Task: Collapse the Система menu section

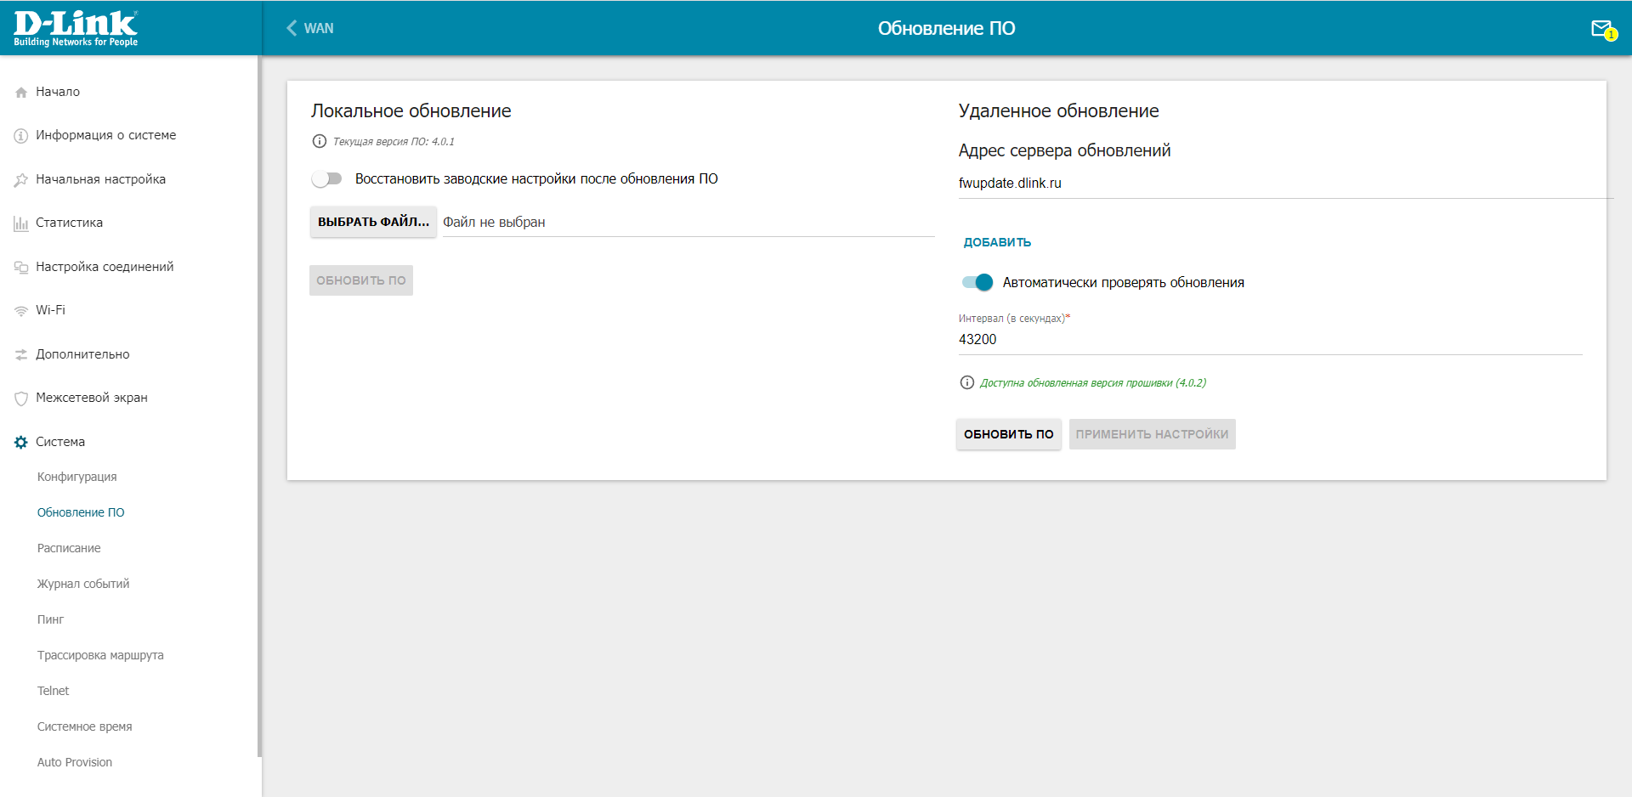Action: 60,442
